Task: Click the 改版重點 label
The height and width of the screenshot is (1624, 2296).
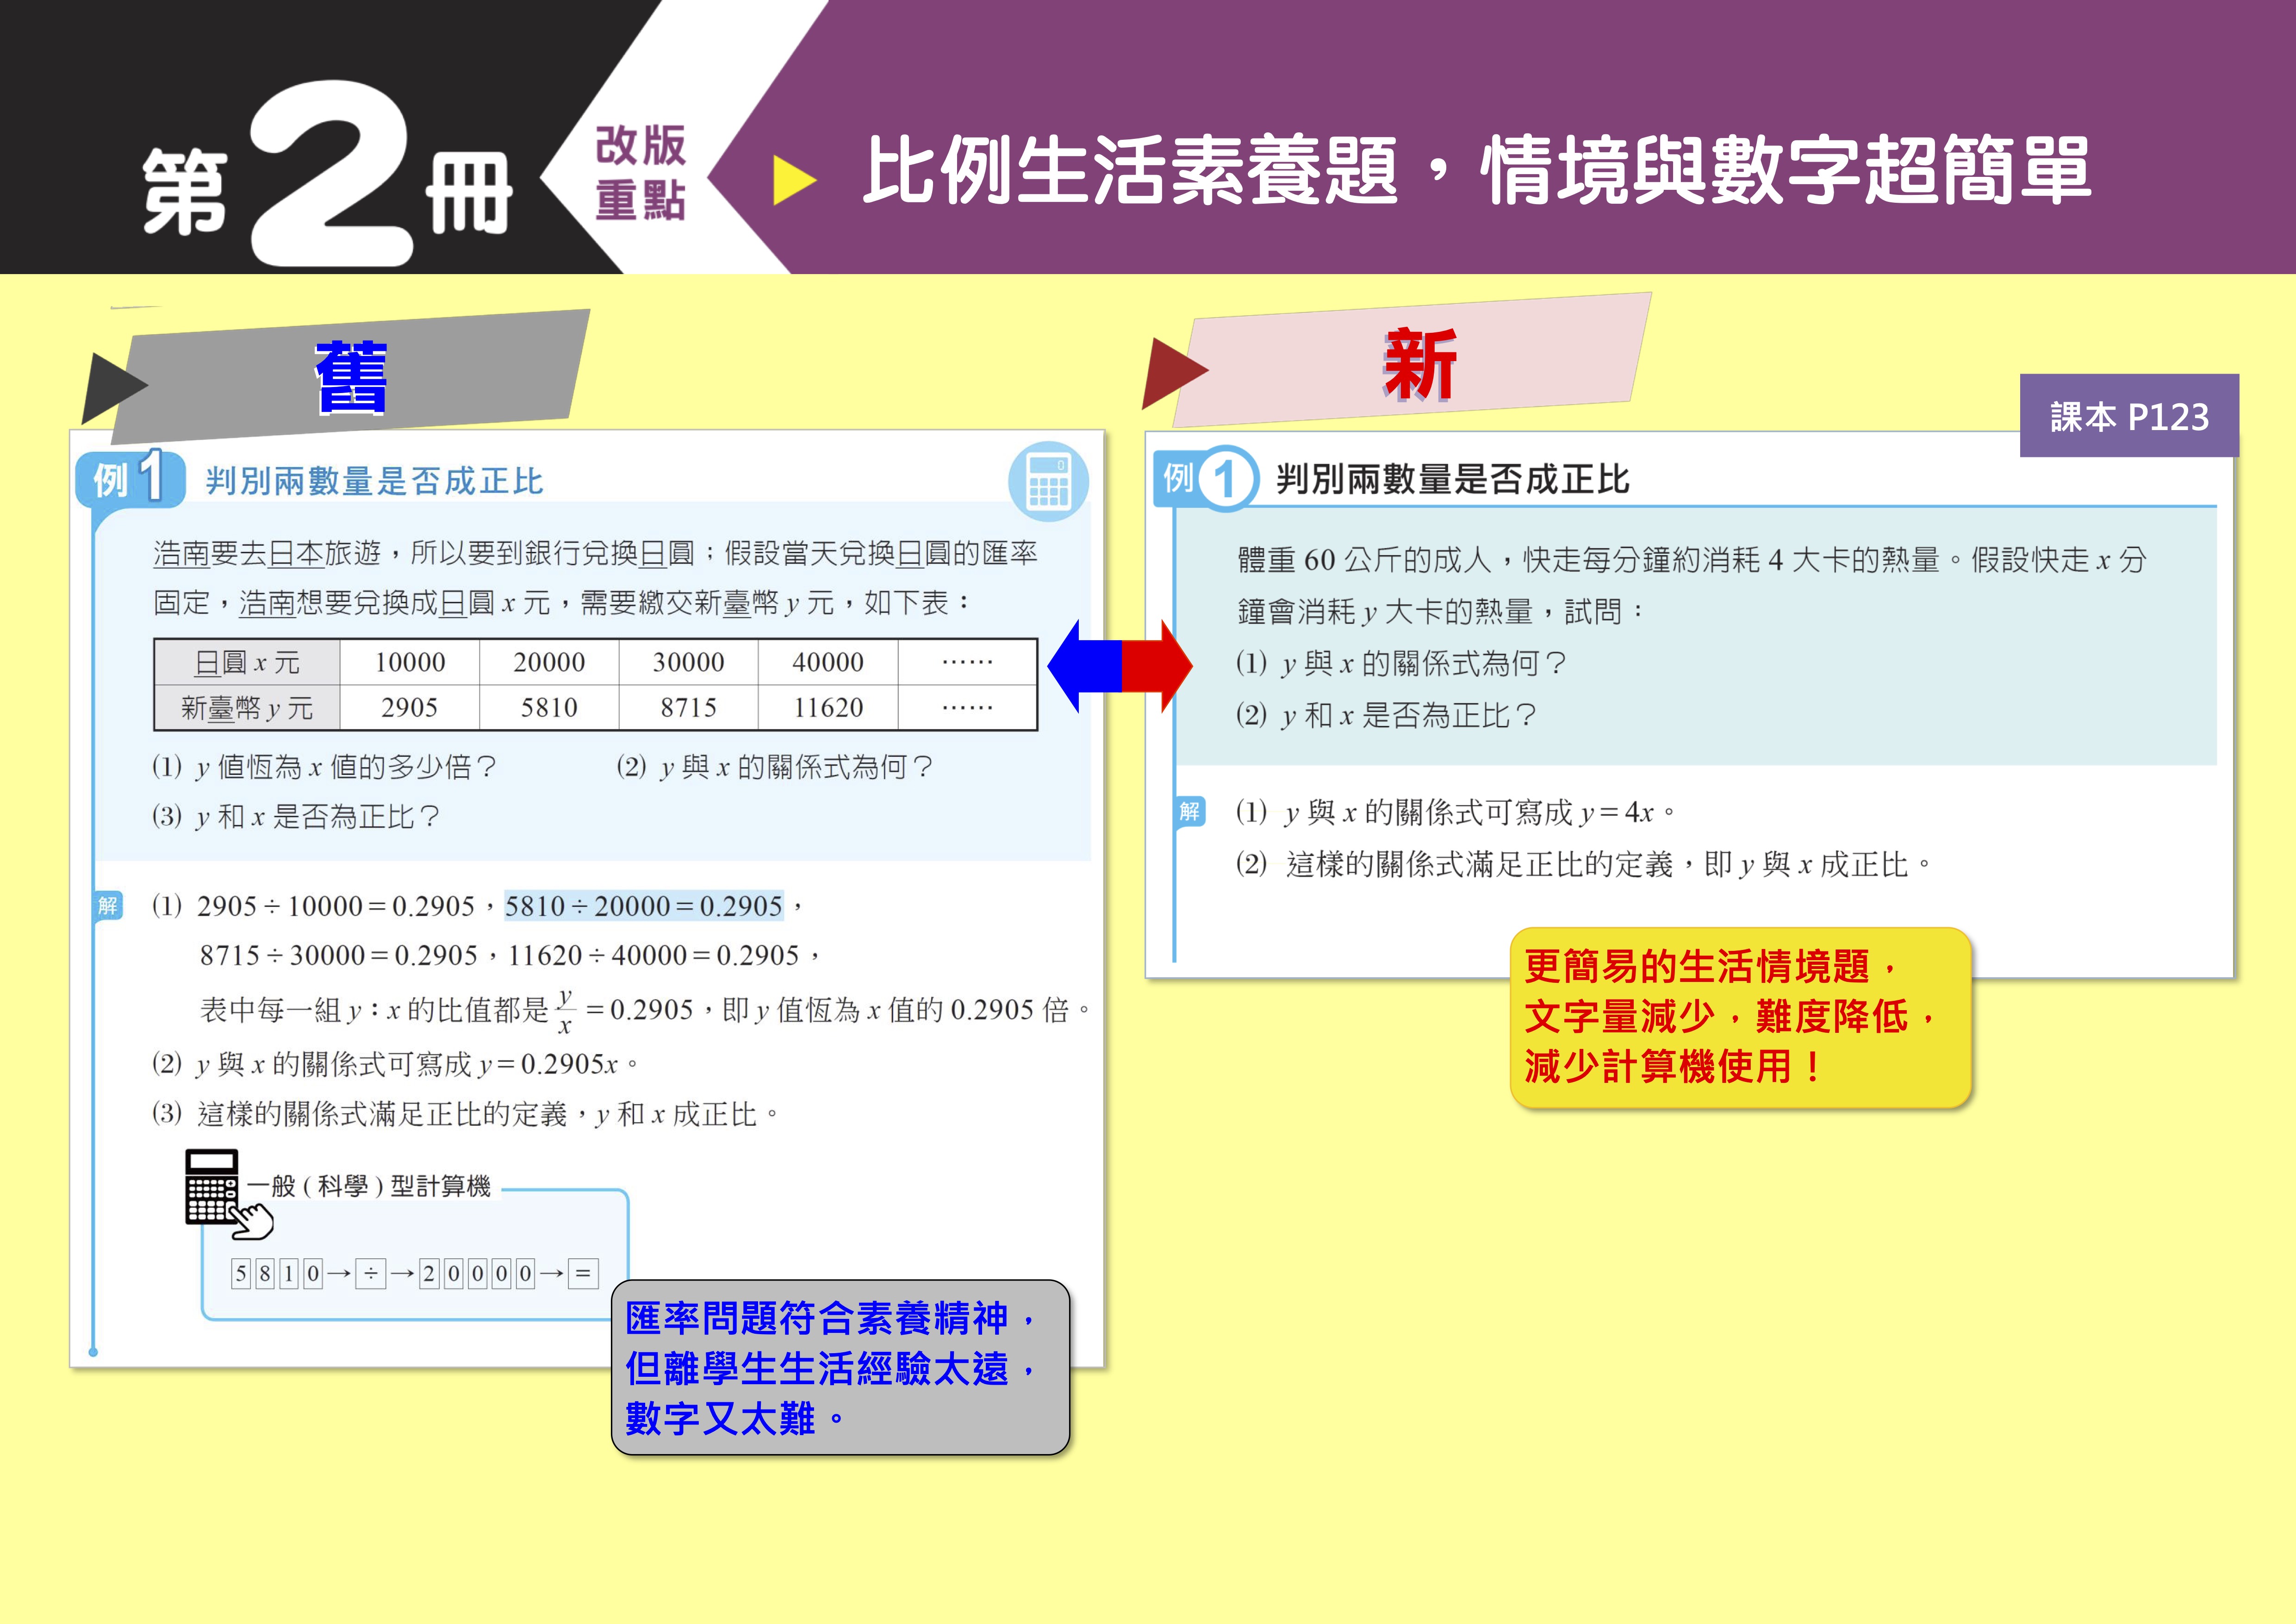Action: click(640, 172)
